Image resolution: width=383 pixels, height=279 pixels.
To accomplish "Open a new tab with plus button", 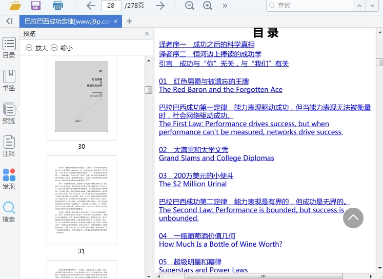I will (129, 21).
